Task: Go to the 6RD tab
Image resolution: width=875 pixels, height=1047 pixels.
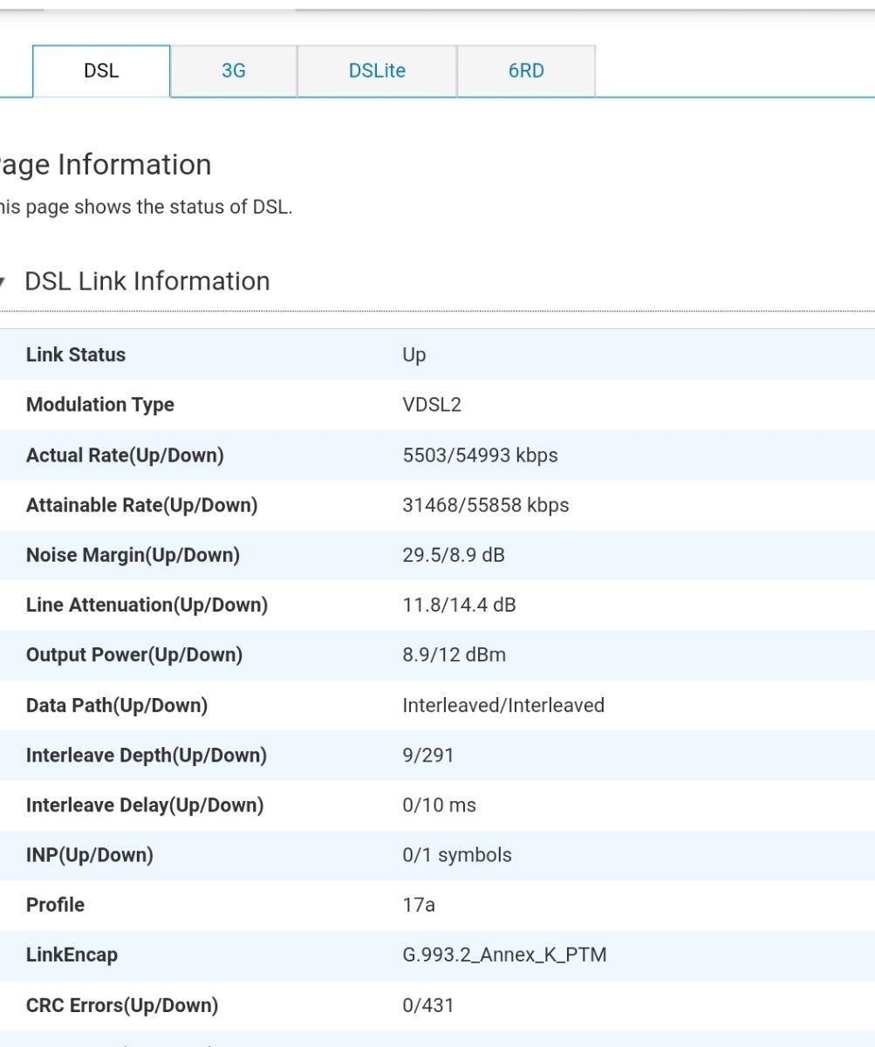Action: coord(526,71)
